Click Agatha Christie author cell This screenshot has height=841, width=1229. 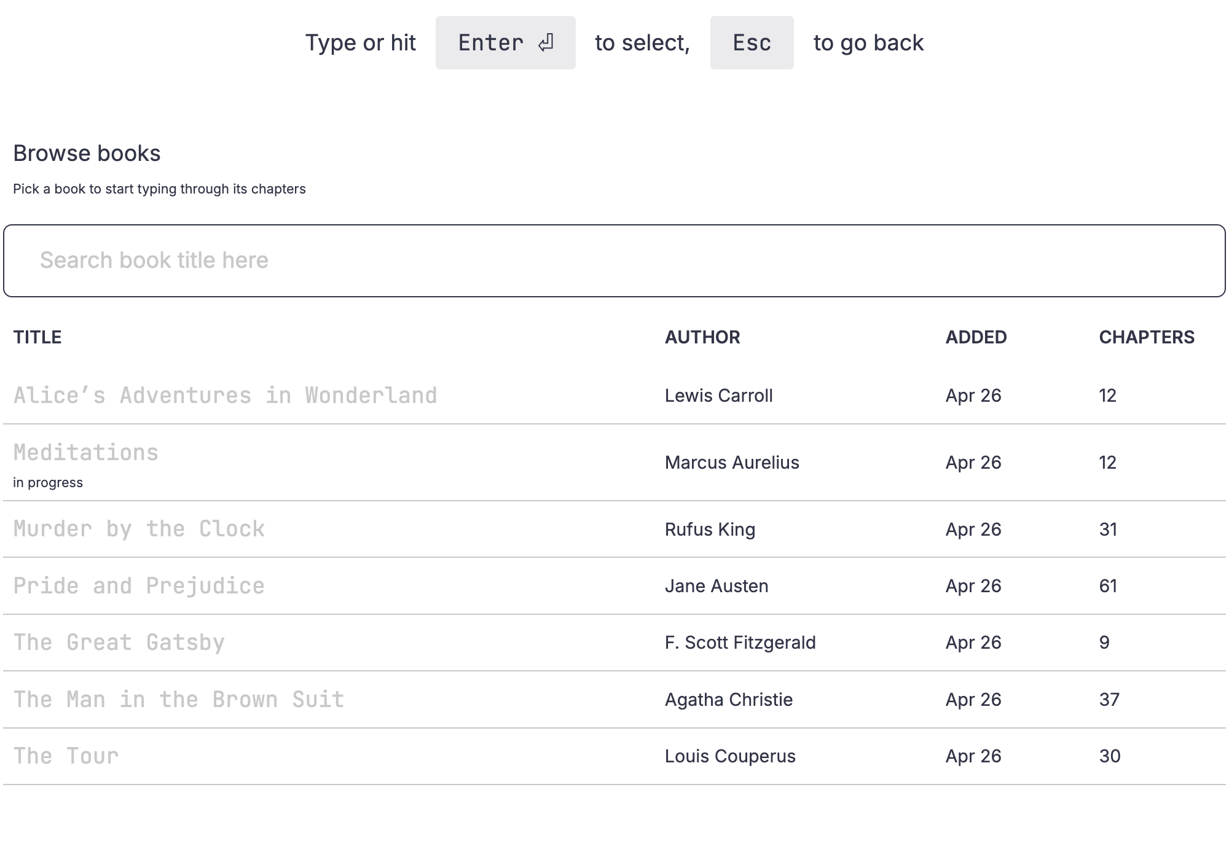(x=729, y=700)
